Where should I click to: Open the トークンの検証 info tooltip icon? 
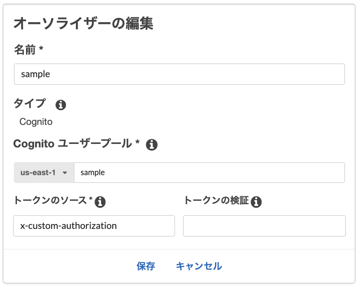click(256, 202)
